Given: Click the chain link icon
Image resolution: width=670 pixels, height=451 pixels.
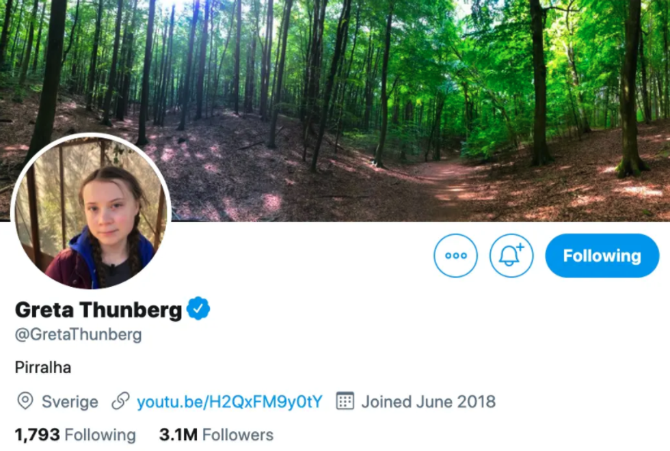Looking at the screenshot, I should pos(120,401).
